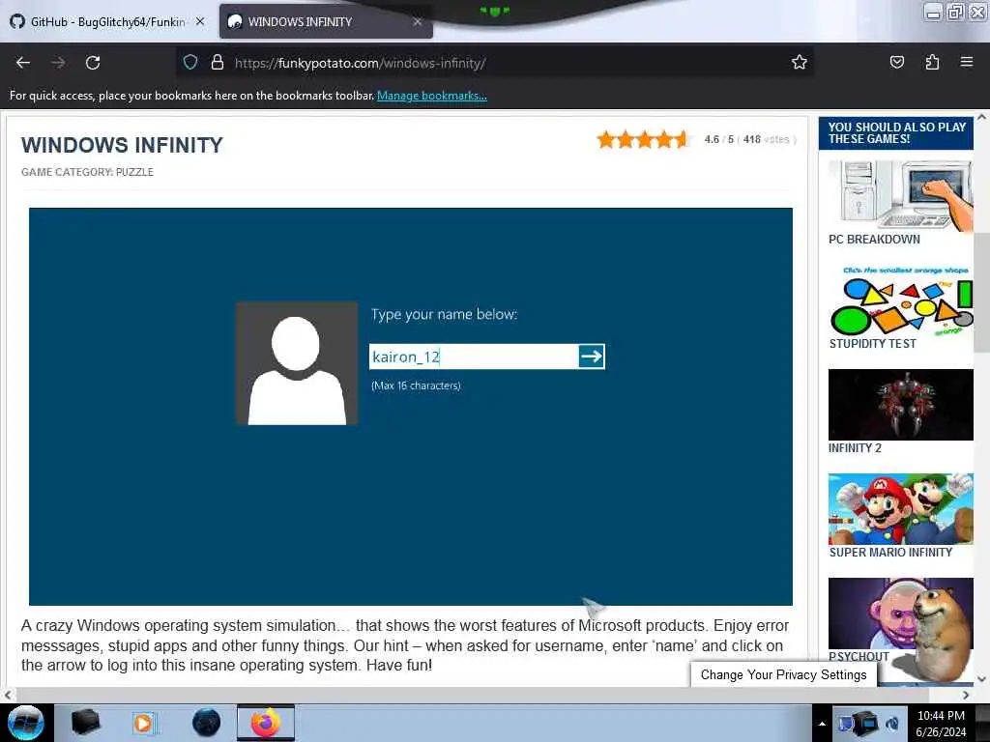Click the name input field

tap(474, 357)
